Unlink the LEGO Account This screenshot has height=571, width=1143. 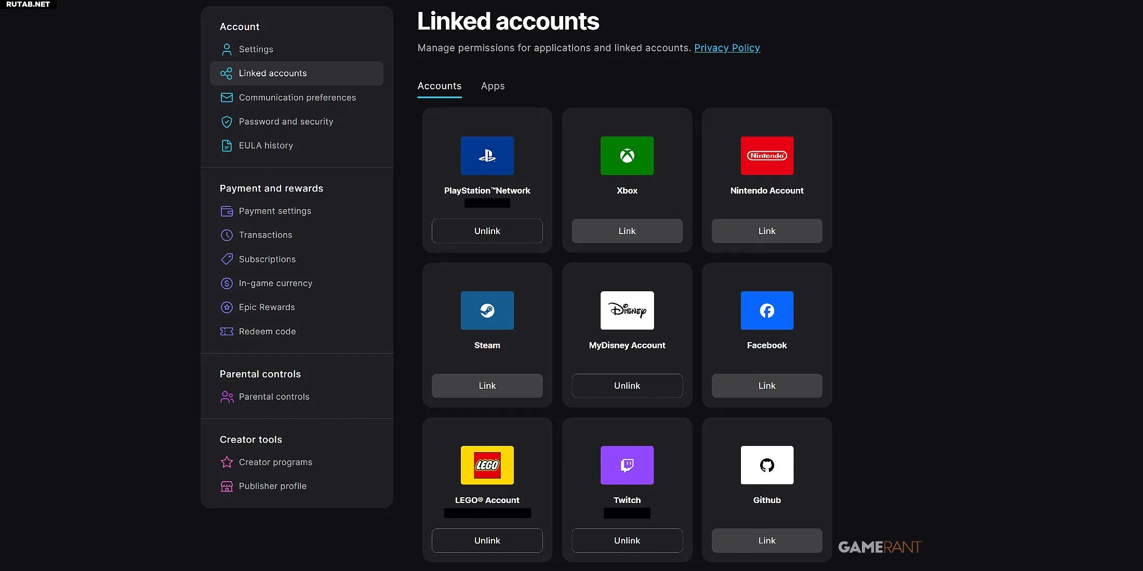[x=487, y=540]
